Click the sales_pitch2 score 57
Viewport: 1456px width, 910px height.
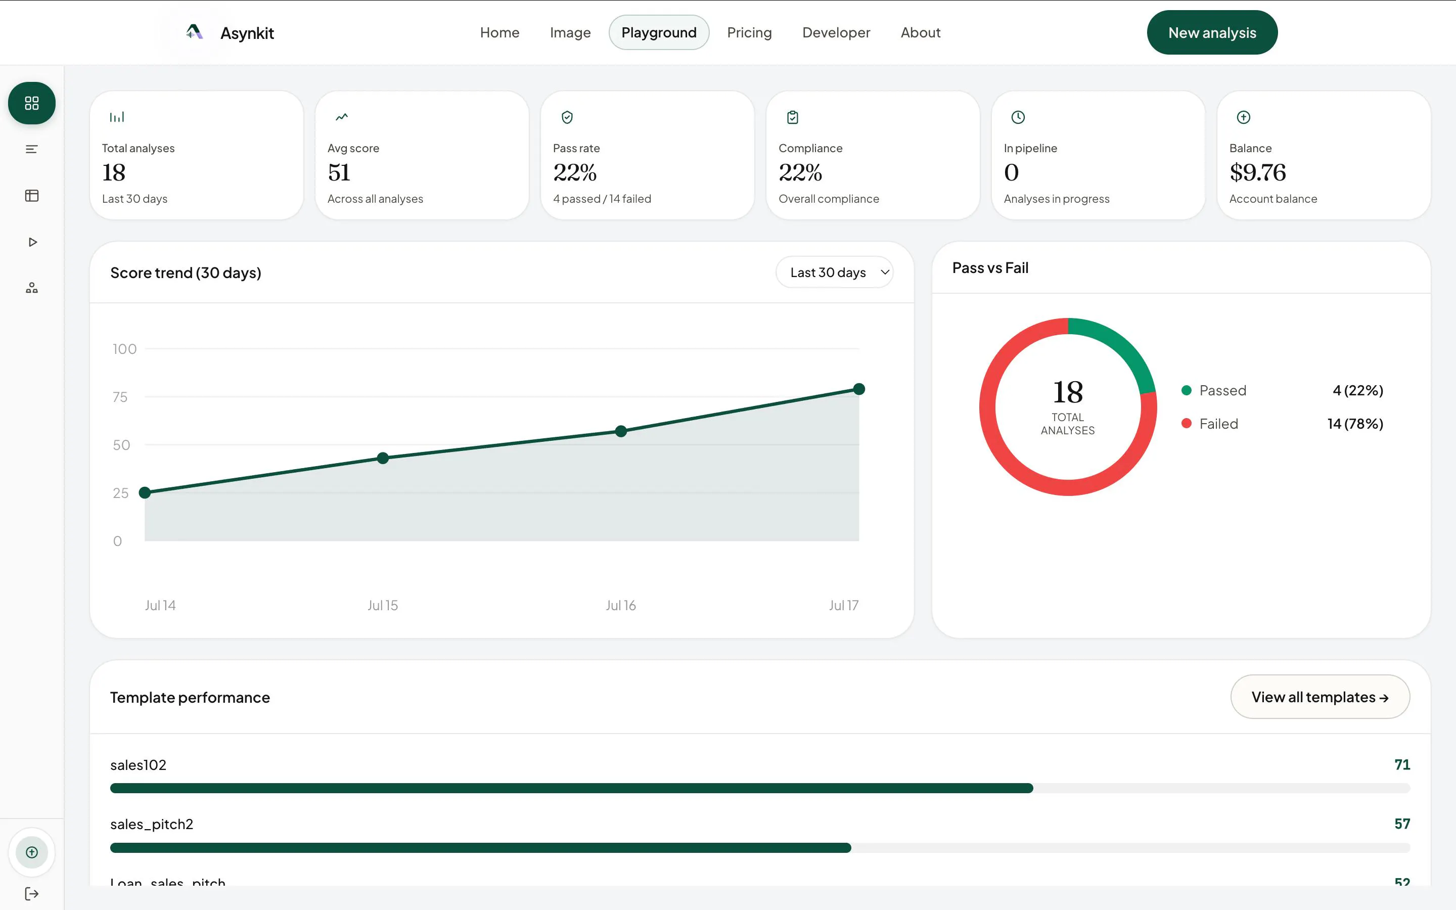coord(1402,824)
